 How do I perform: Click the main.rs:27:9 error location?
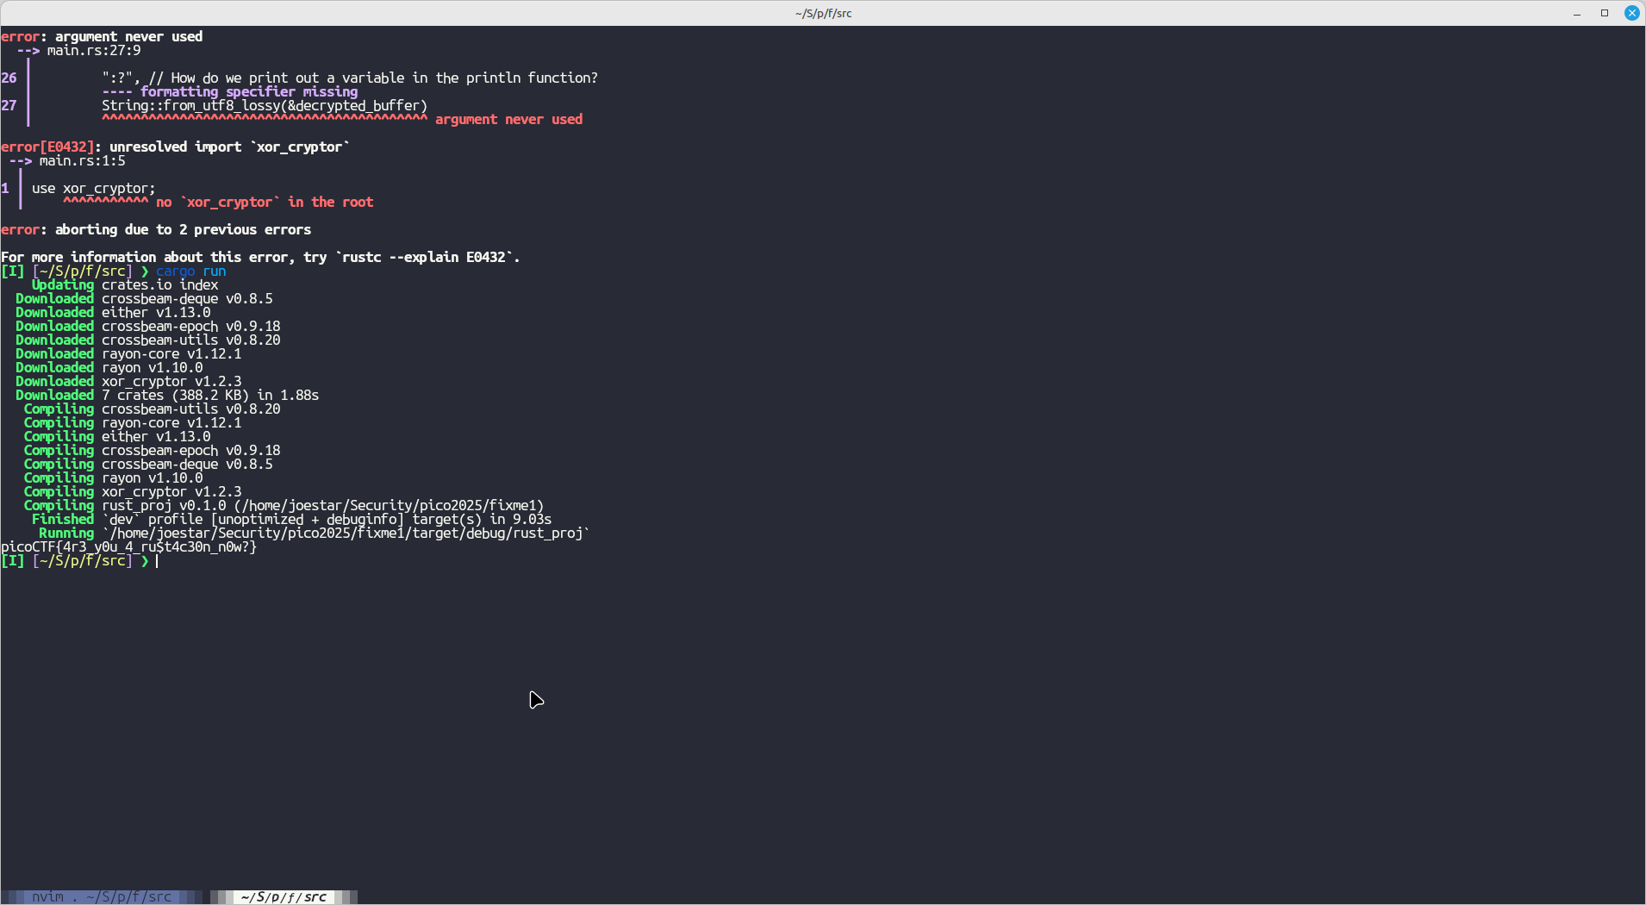(93, 51)
